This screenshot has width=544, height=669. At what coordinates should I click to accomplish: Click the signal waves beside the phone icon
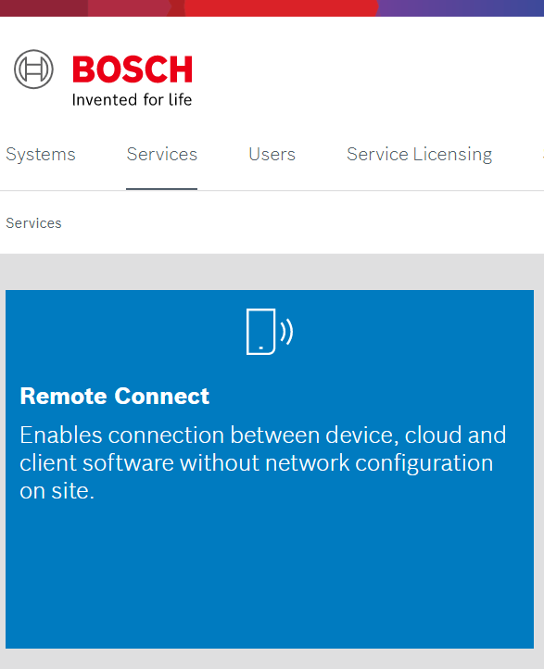coord(286,332)
